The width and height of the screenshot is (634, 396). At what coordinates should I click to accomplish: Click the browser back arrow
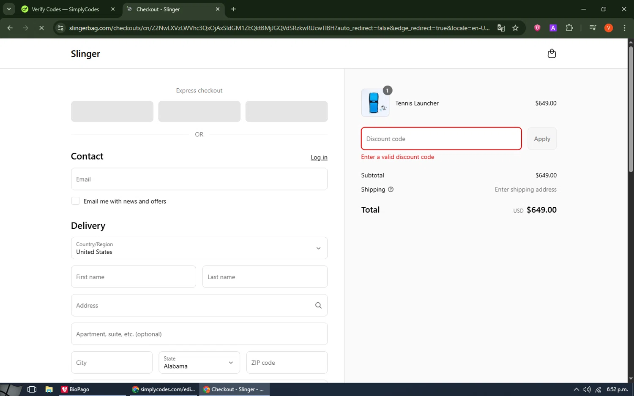[x=10, y=28]
